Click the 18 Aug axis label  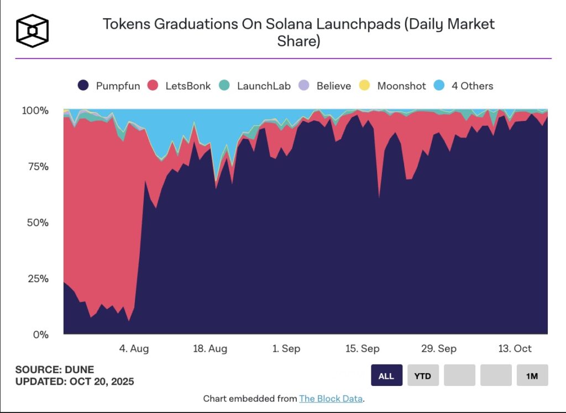211,348
